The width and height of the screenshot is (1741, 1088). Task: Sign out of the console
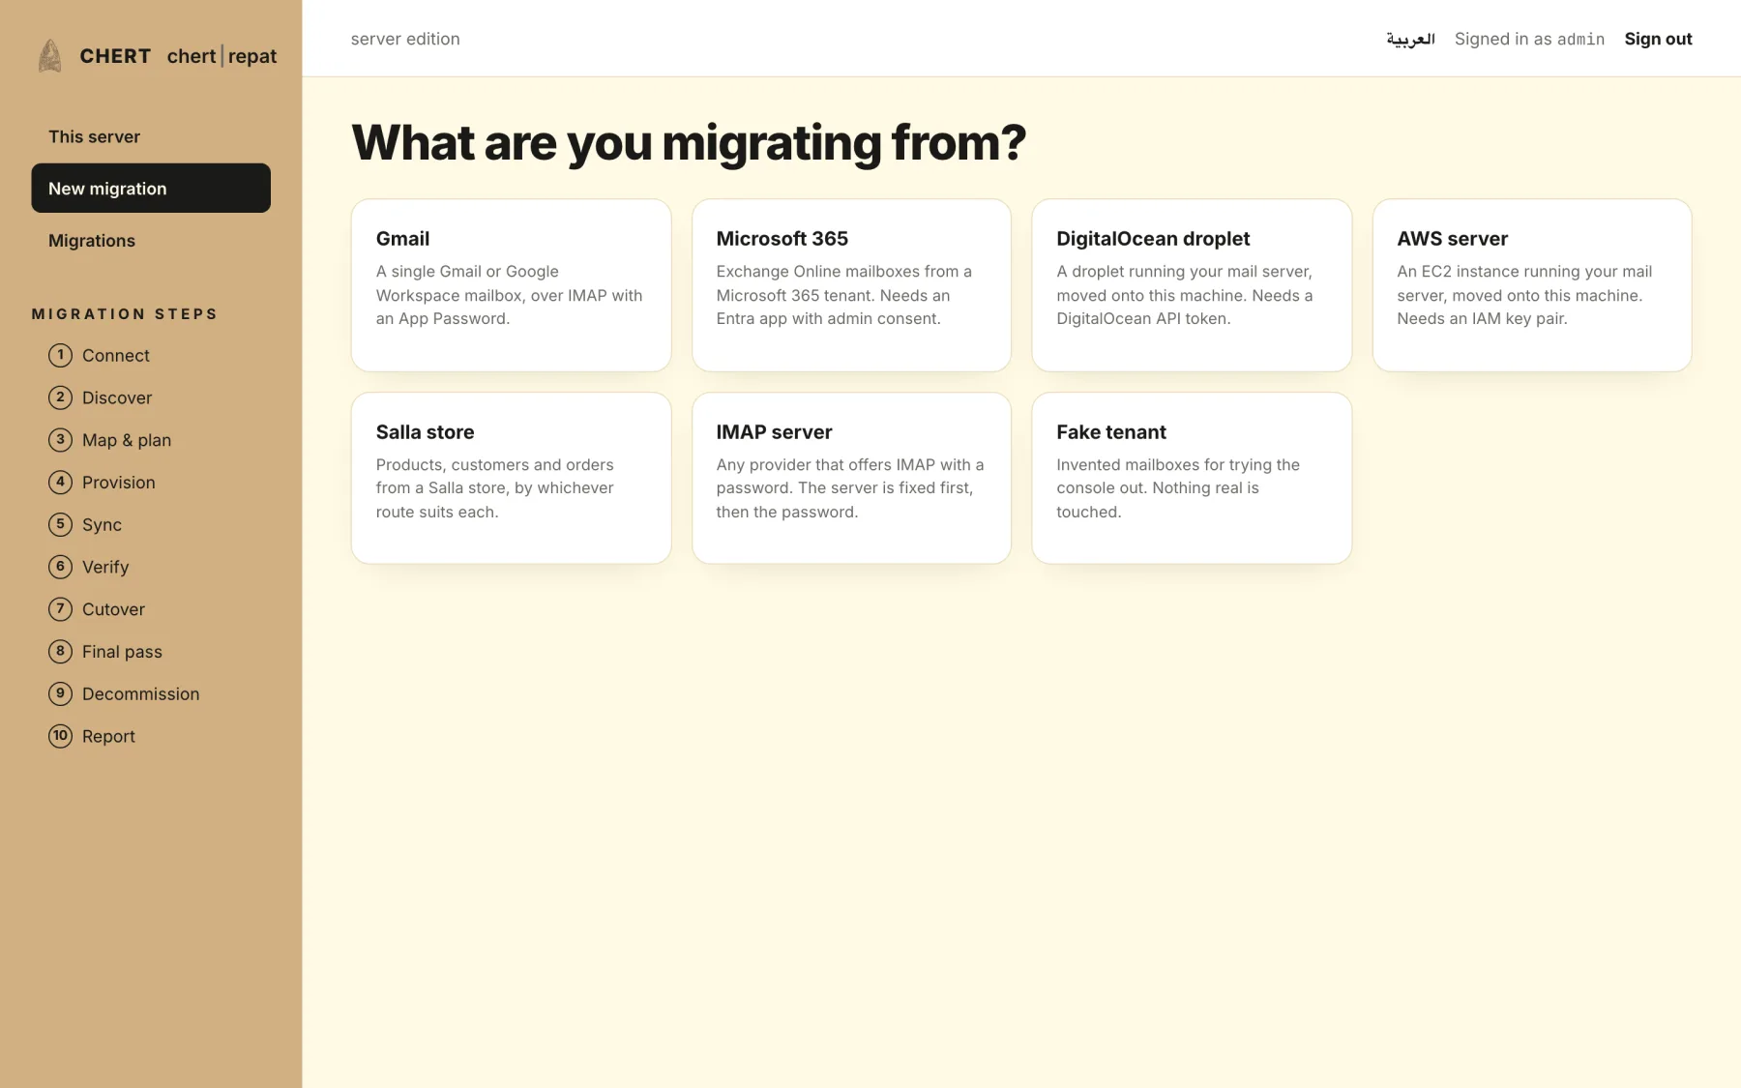tap(1658, 39)
